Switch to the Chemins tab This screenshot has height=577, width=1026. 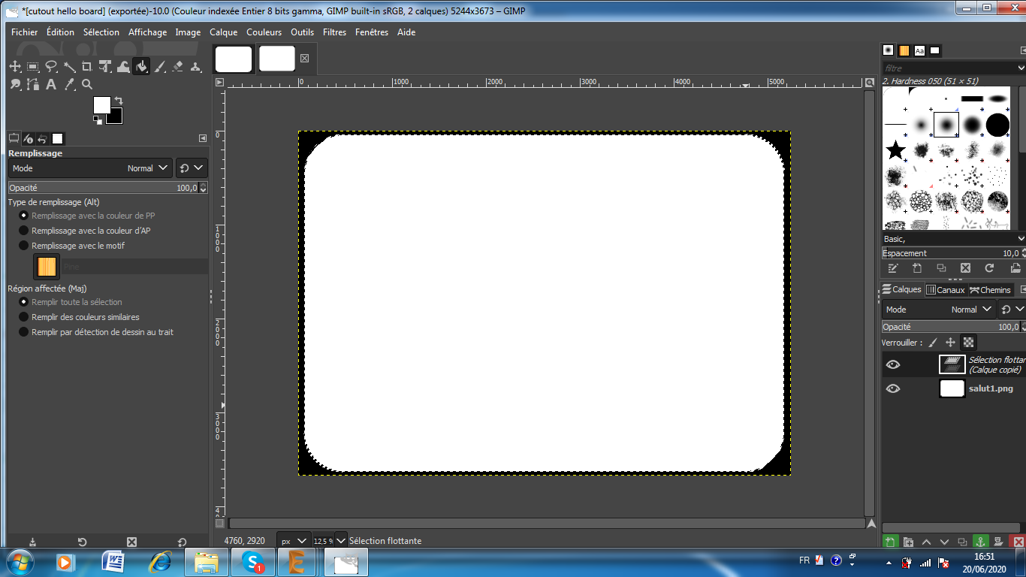[991, 290]
